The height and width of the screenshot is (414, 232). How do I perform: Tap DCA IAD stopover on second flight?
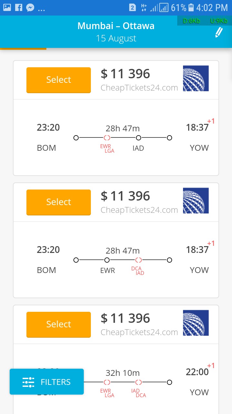click(138, 271)
